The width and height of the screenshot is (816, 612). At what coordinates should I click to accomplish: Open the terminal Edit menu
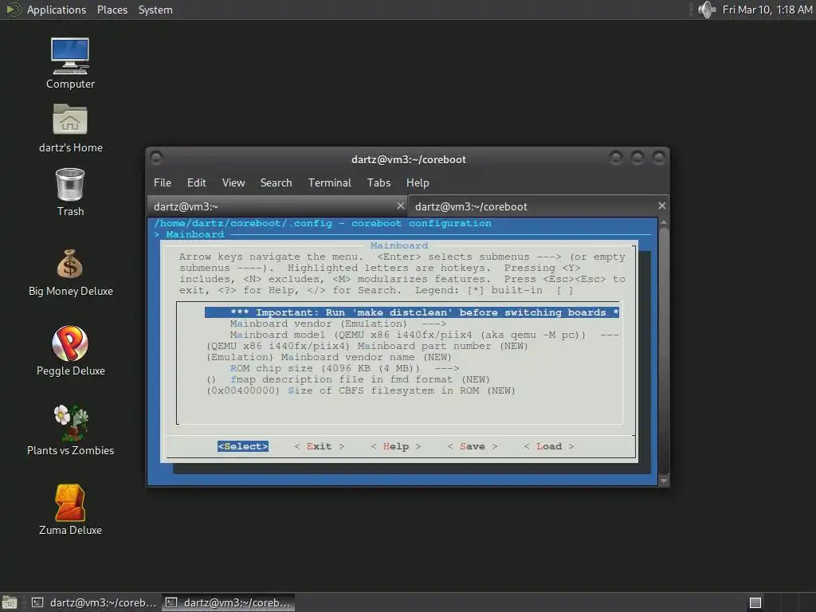click(197, 182)
